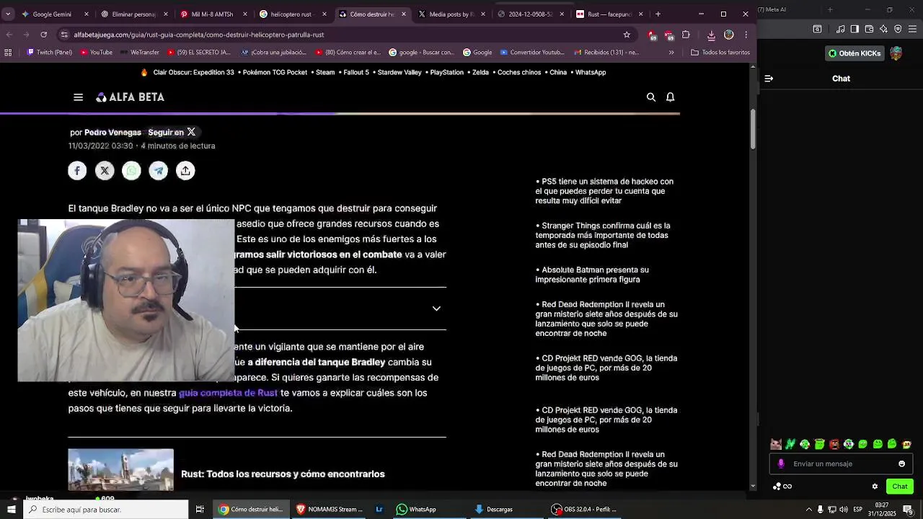This screenshot has height=519, width=923.
Task: Show more bookmarks overflow chevron
Action: (x=671, y=53)
